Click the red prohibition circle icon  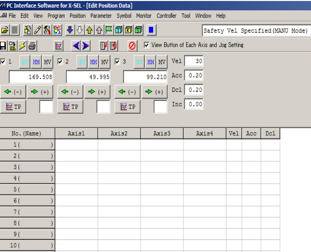[132, 46]
